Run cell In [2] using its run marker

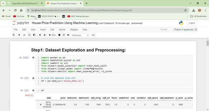coord(33,78)
